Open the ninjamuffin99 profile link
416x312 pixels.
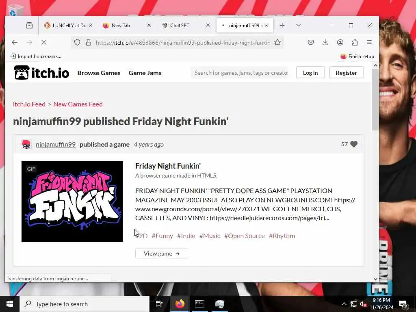pyautogui.click(x=55, y=144)
